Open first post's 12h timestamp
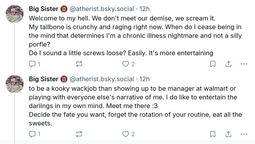Image resolution: width=255 pixels, height=144 pixels. (144, 9)
